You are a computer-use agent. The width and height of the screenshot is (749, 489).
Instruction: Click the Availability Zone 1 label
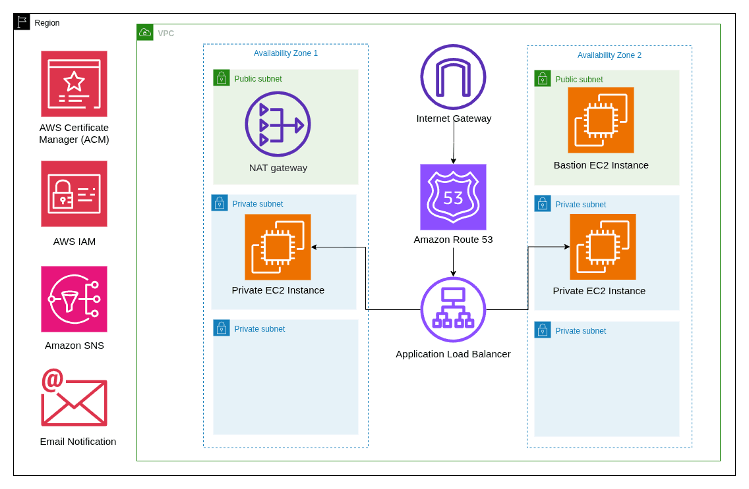[x=285, y=53]
